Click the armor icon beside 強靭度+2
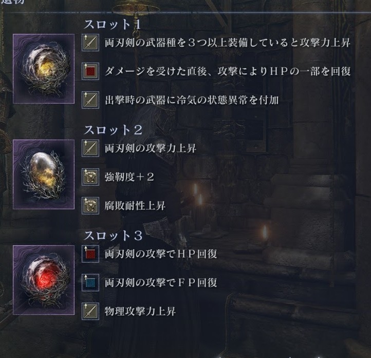Screen dimensions: 371x358 coord(90,177)
